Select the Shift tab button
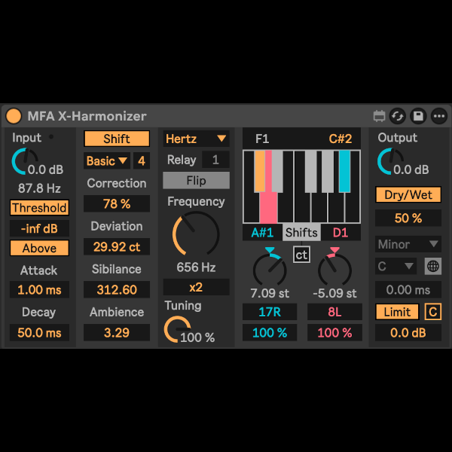 tap(116, 139)
